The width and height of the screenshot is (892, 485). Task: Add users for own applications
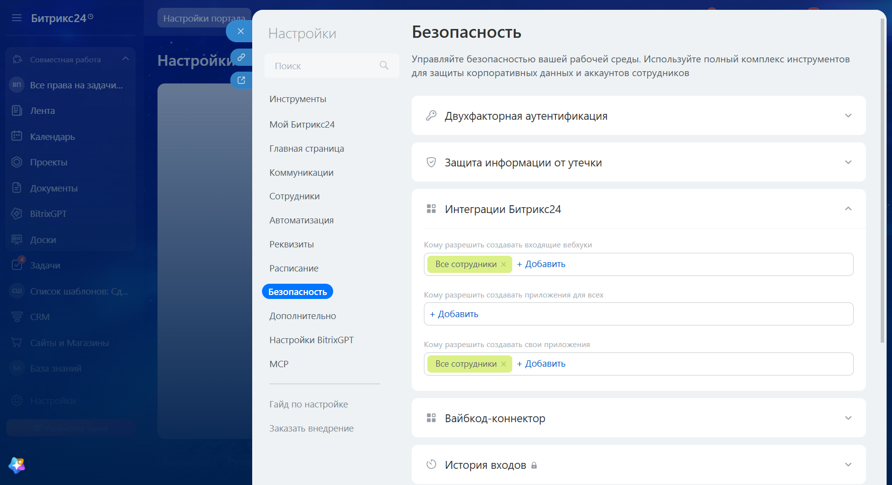click(541, 364)
